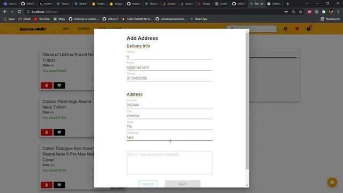Open the YouTube bookmark
The height and width of the screenshot is (193, 343).
[x=42, y=19]
